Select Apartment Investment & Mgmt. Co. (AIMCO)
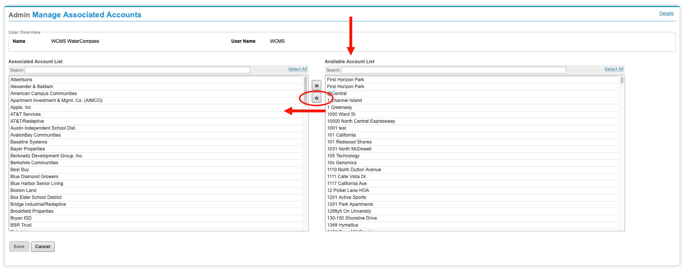This screenshot has height=269, width=684. pos(156,100)
